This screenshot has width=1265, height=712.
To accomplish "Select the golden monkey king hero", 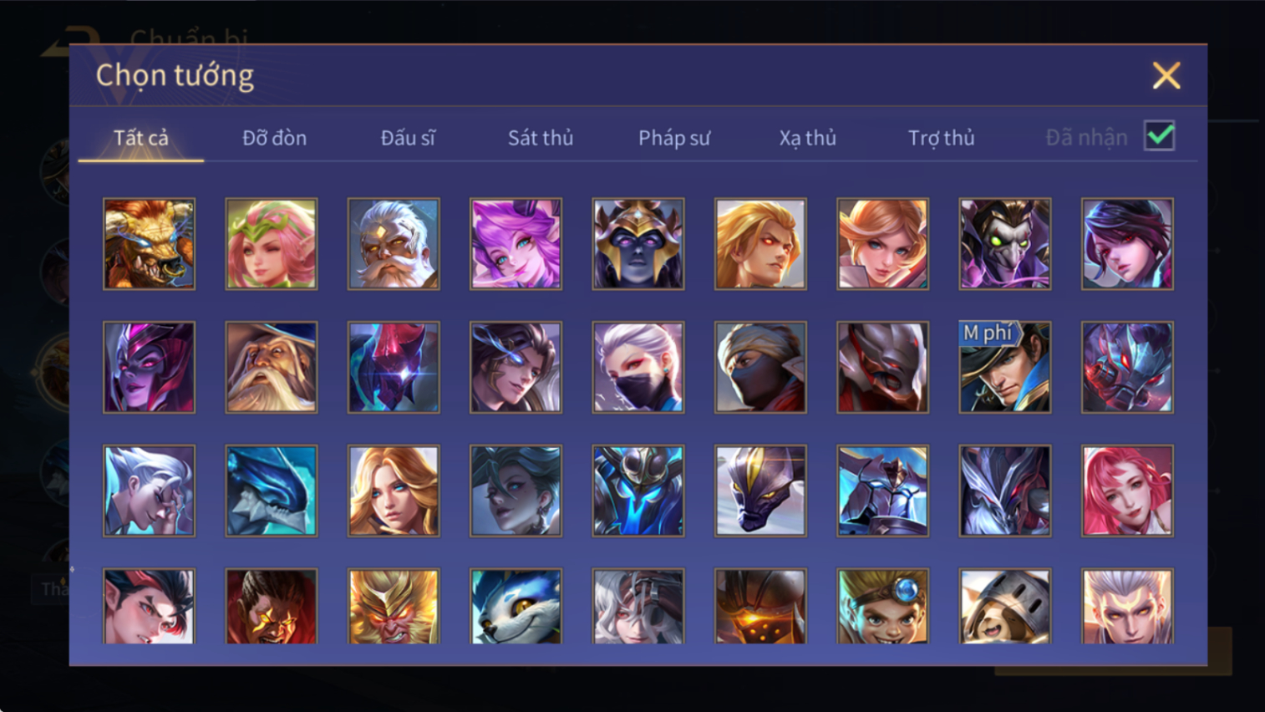I will pyautogui.click(x=394, y=607).
